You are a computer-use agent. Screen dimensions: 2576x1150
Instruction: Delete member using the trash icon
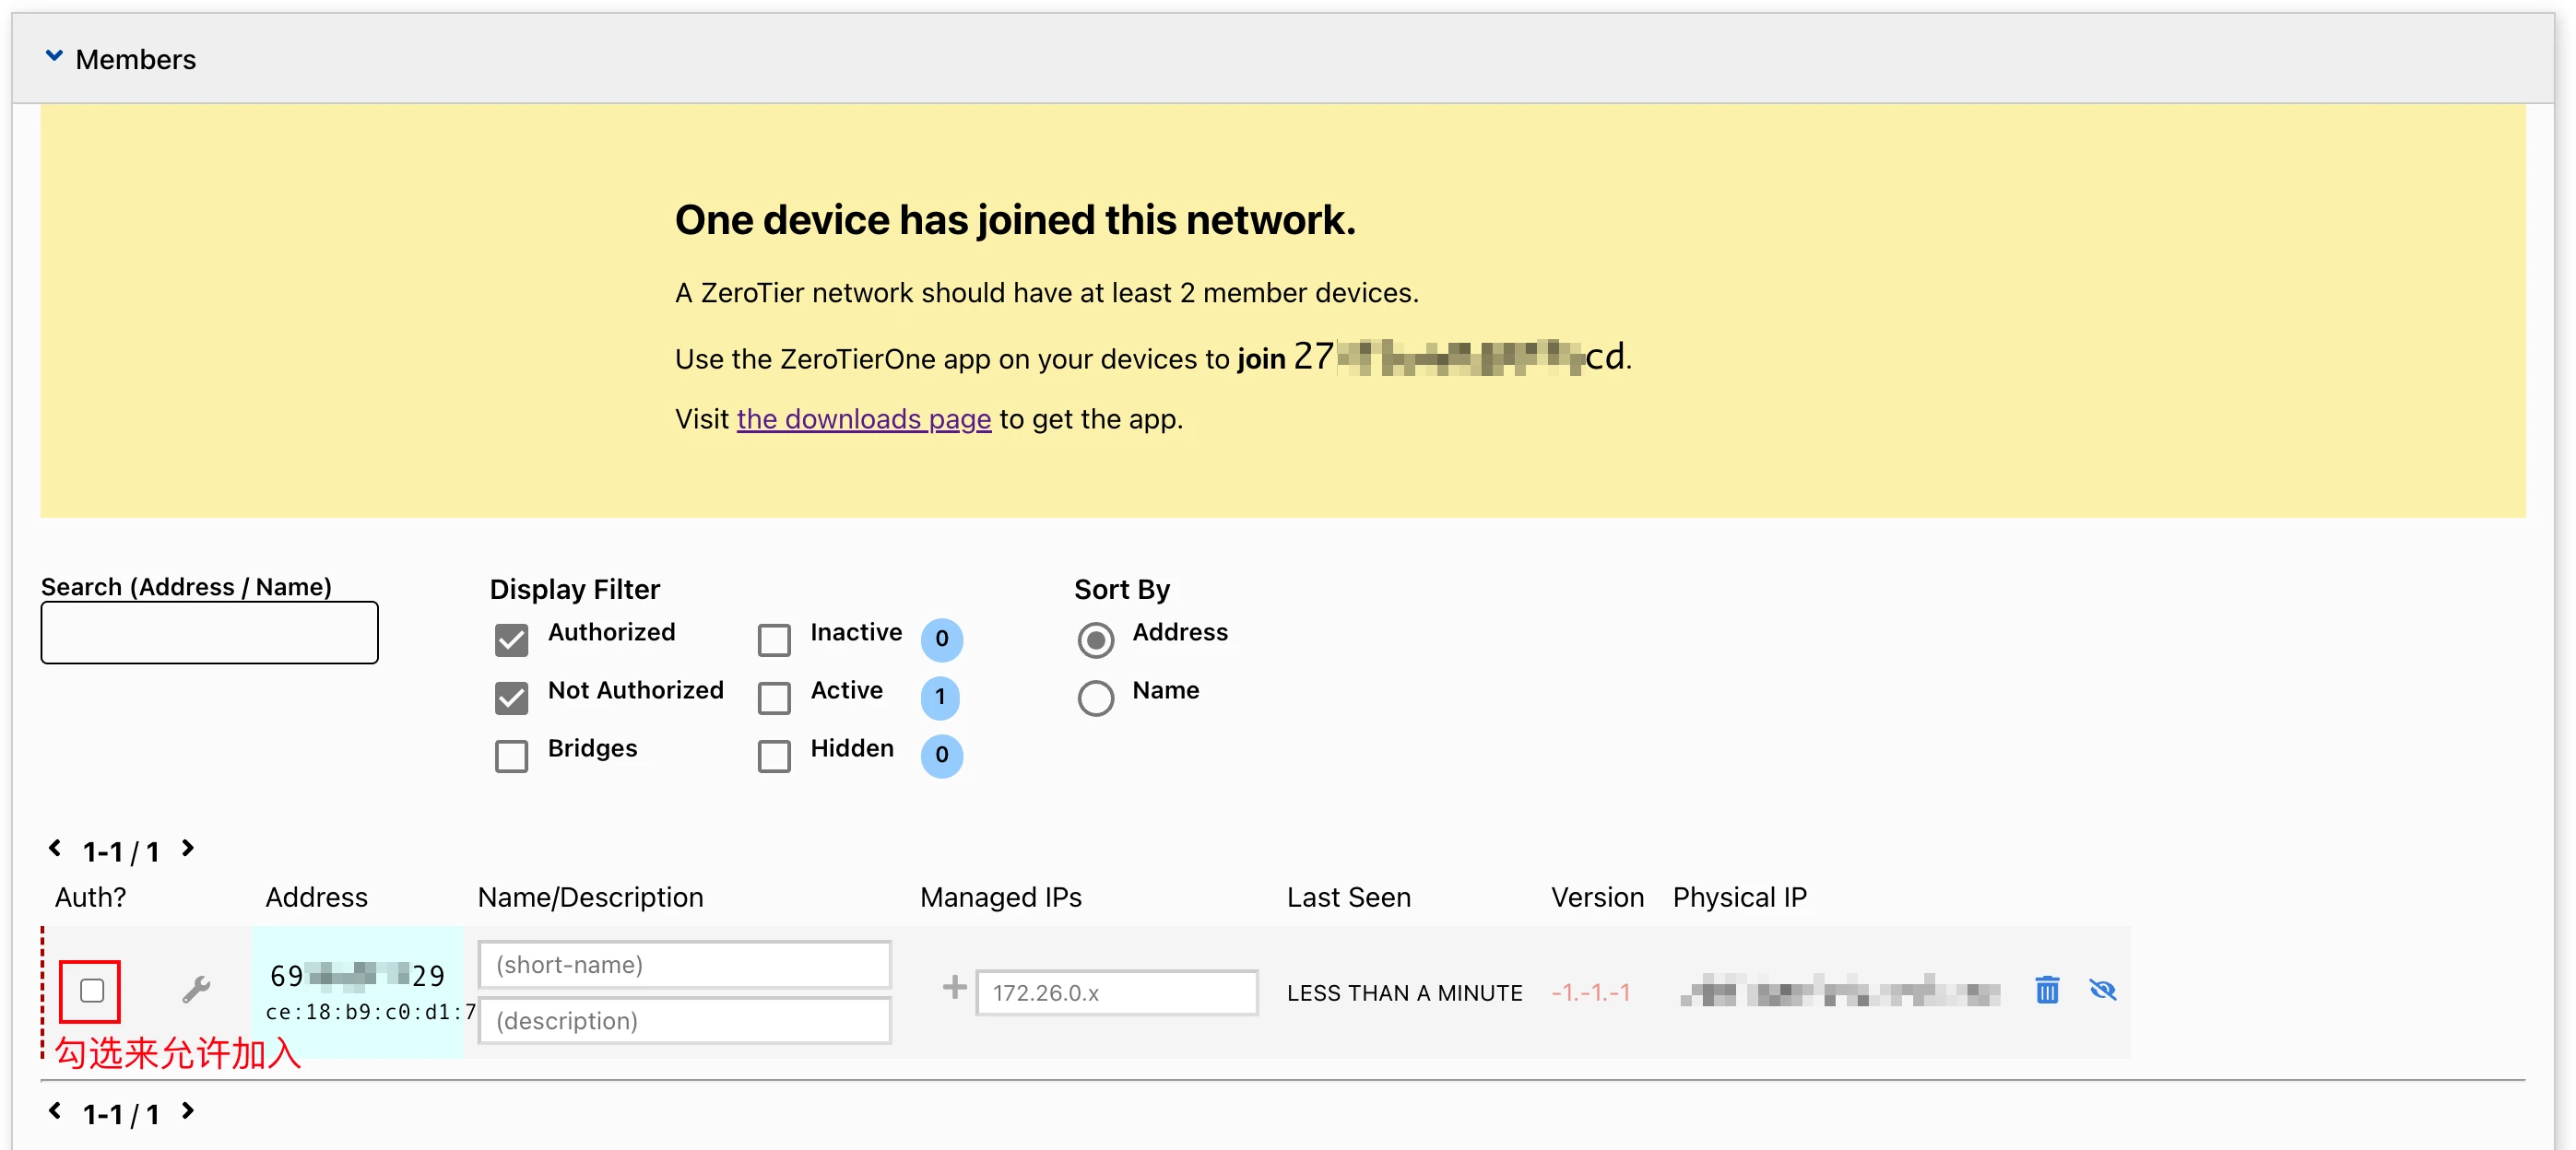pyautogui.click(x=2046, y=989)
